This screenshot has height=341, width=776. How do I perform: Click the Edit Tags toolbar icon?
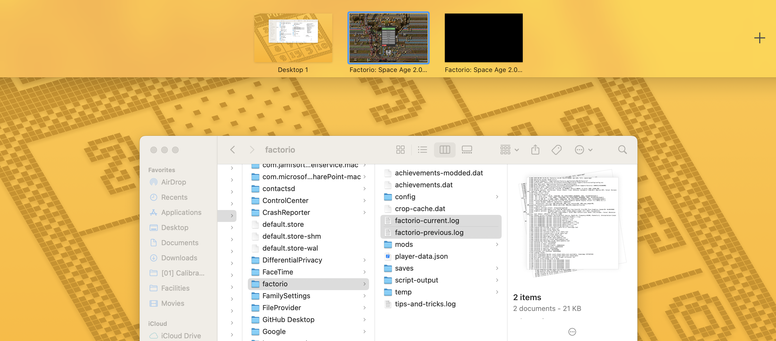point(556,150)
